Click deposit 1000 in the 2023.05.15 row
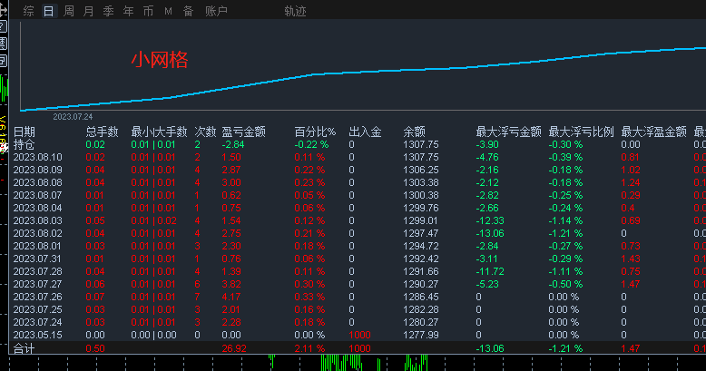This screenshot has height=371, width=706. click(359, 335)
